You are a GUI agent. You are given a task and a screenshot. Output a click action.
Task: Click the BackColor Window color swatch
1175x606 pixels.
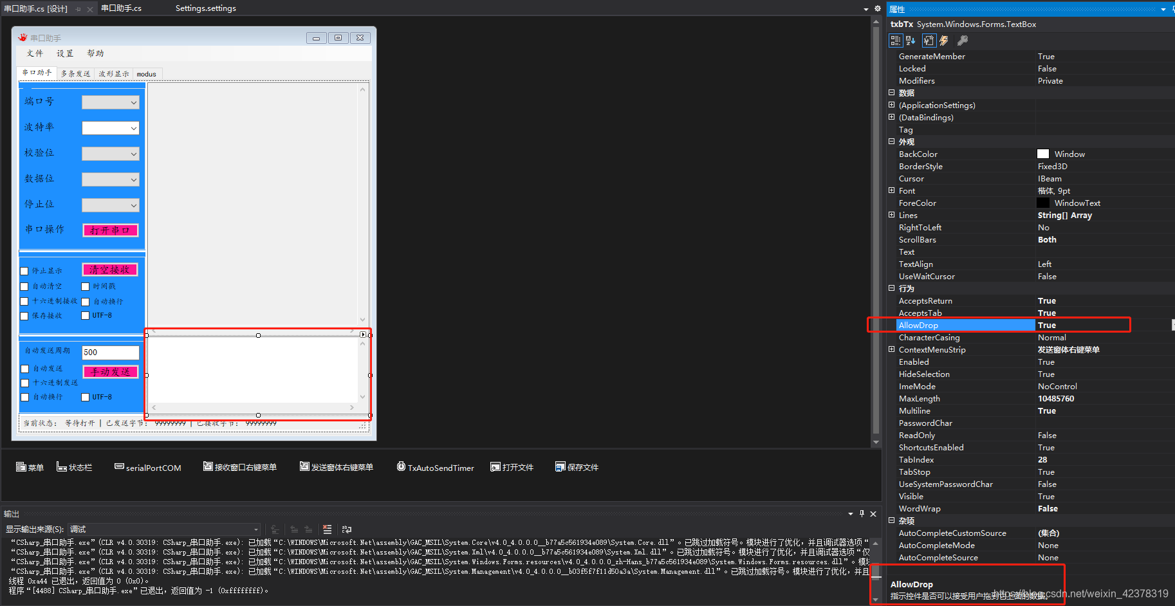[x=1043, y=154]
